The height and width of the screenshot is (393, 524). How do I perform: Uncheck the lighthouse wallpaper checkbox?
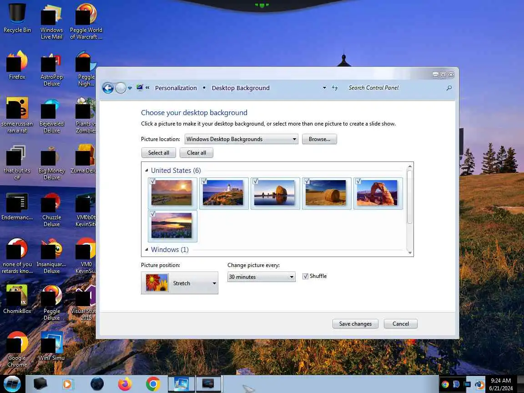(x=204, y=181)
